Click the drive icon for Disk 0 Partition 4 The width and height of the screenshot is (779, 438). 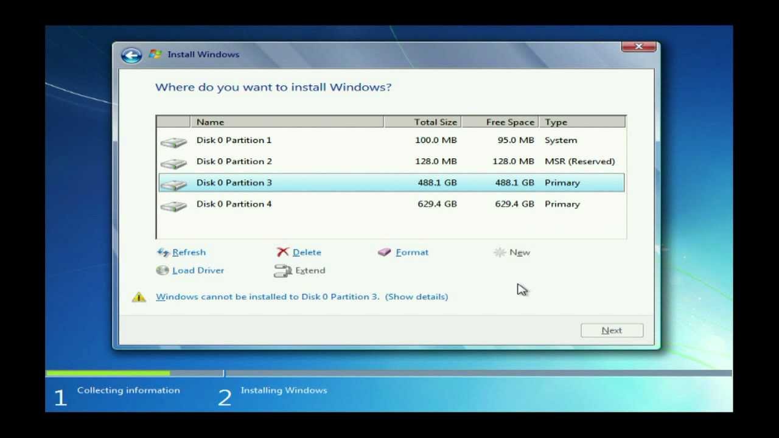173,206
